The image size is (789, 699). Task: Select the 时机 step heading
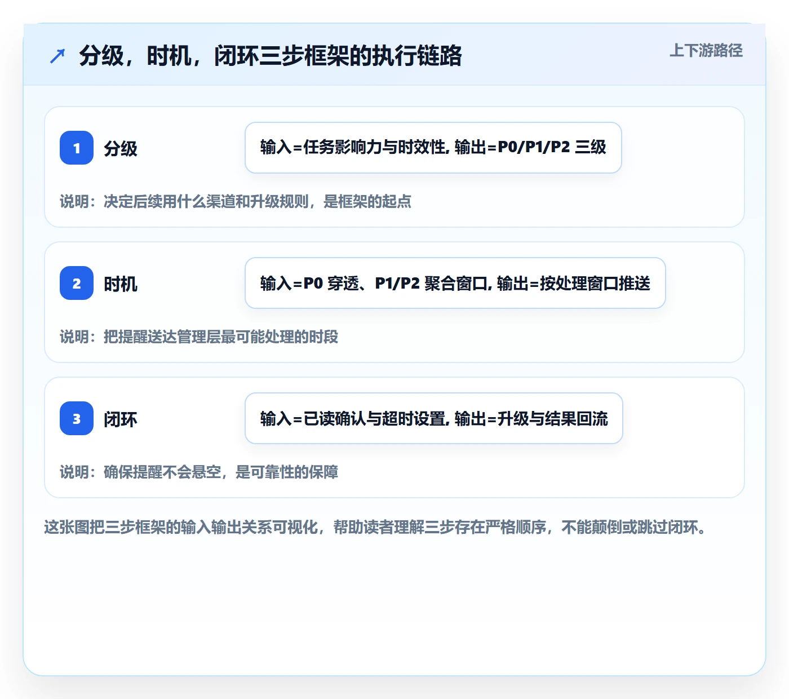tap(121, 284)
